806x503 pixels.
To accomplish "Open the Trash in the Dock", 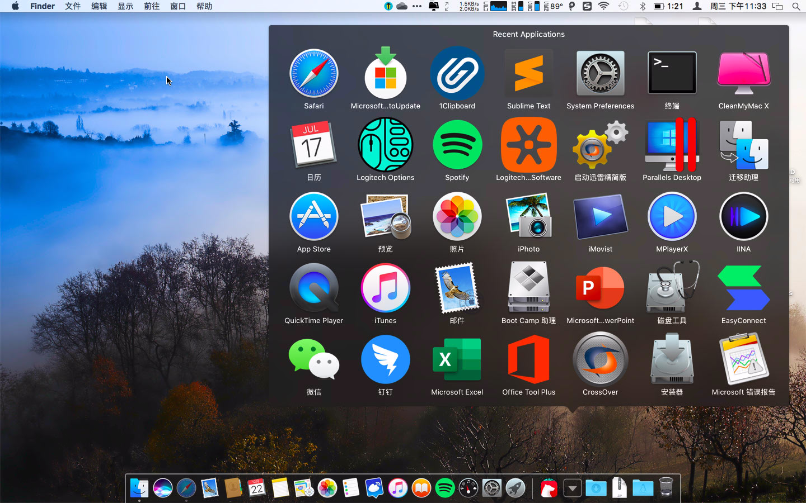I will tap(666, 488).
